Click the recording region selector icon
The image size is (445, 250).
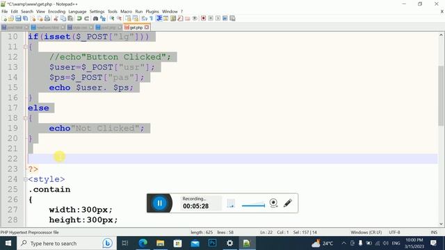point(231,203)
